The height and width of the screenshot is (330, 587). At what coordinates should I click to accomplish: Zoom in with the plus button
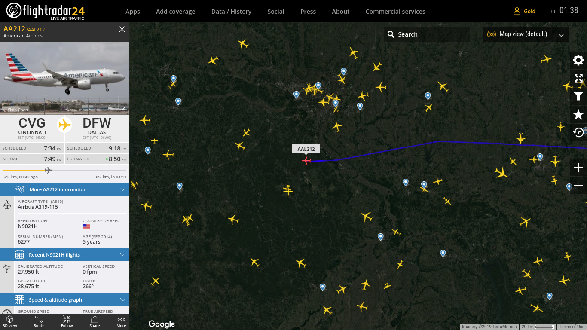click(x=578, y=168)
